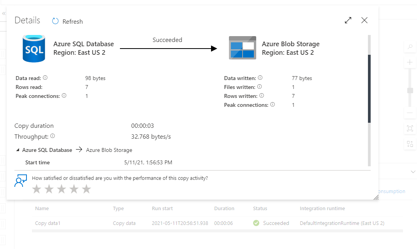
Task: Select the Azure Blob Storage sink icon
Action: click(x=242, y=48)
